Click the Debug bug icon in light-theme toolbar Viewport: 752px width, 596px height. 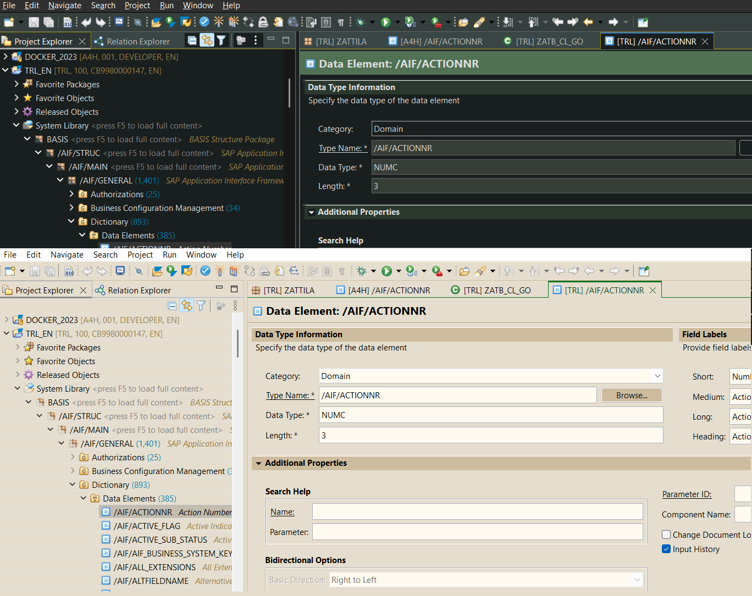[362, 271]
